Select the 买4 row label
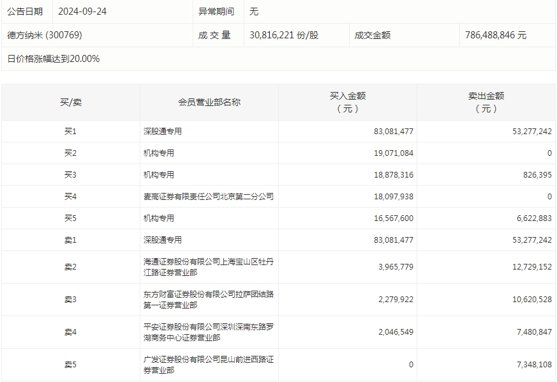557x382 pixels. click(70, 196)
